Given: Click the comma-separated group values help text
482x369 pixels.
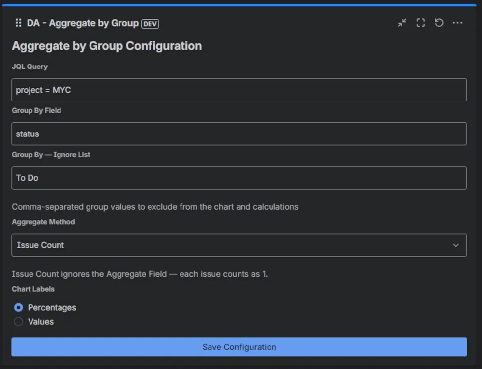Looking at the screenshot, I should [x=155, y=207].
